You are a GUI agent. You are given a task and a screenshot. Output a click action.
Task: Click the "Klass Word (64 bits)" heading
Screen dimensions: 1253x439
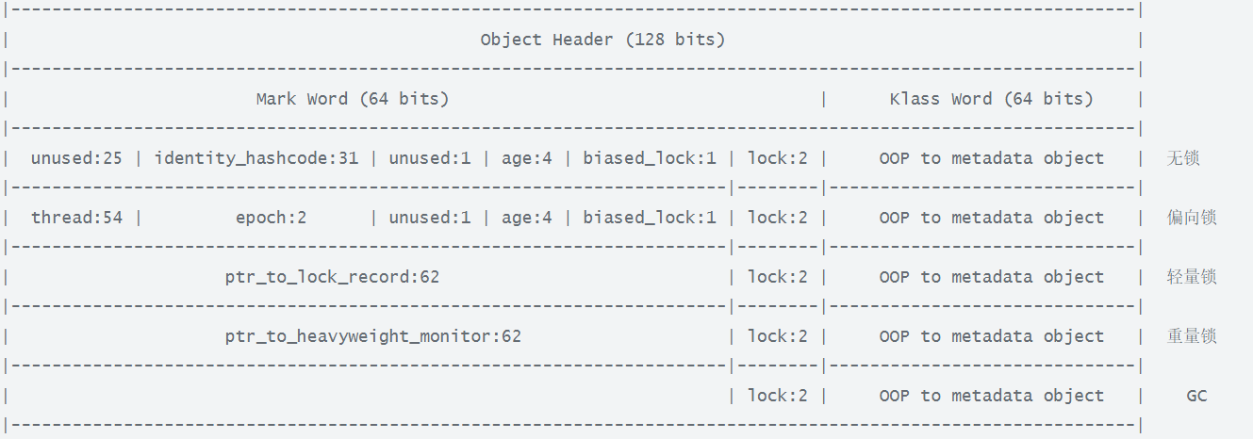pos(991,99)
